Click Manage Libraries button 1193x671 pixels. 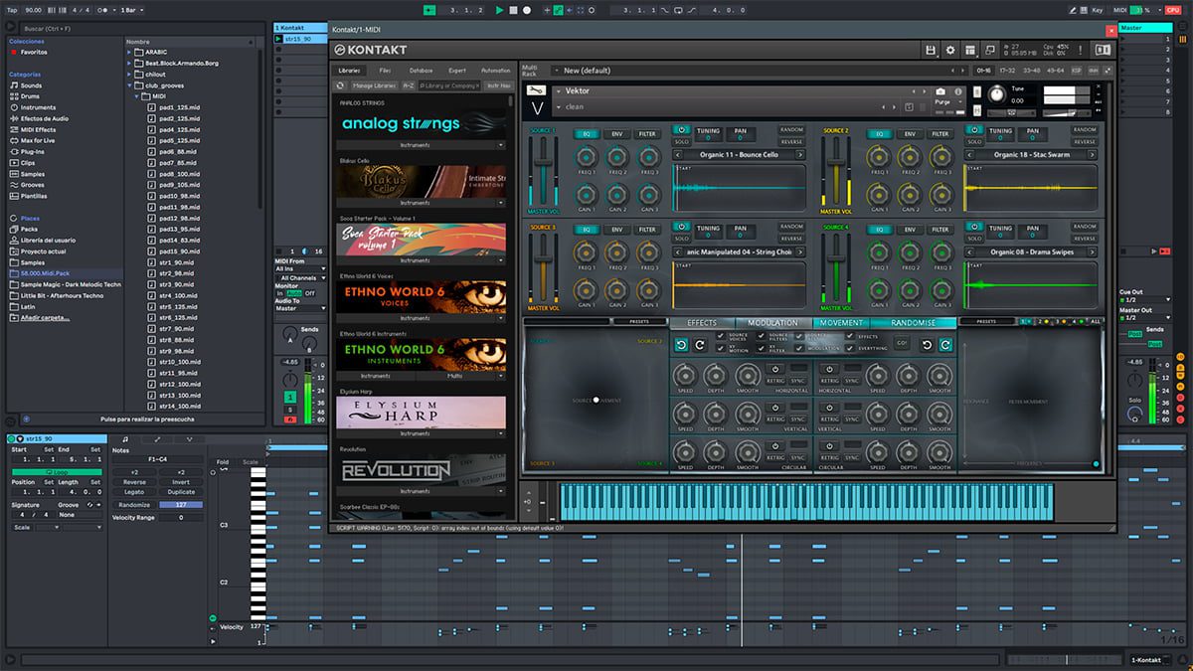point(373,85)
